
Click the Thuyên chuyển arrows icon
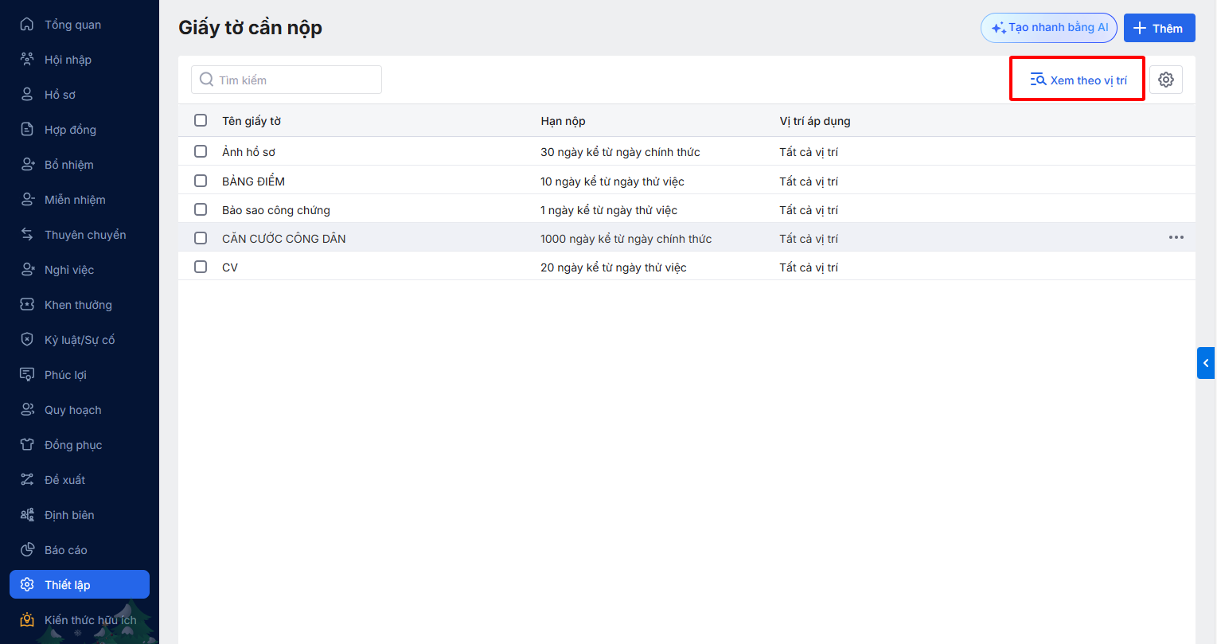pyautogui.click(x=27, y=235)
